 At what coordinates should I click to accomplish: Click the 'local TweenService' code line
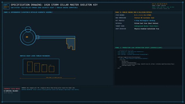tap(131, 52)
